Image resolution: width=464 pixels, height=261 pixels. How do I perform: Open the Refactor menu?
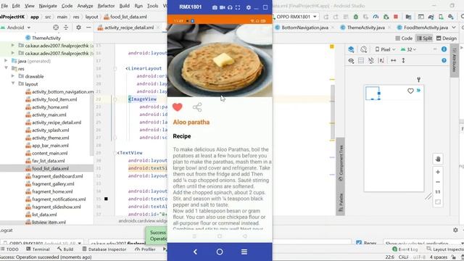click(x=106, y=6)
